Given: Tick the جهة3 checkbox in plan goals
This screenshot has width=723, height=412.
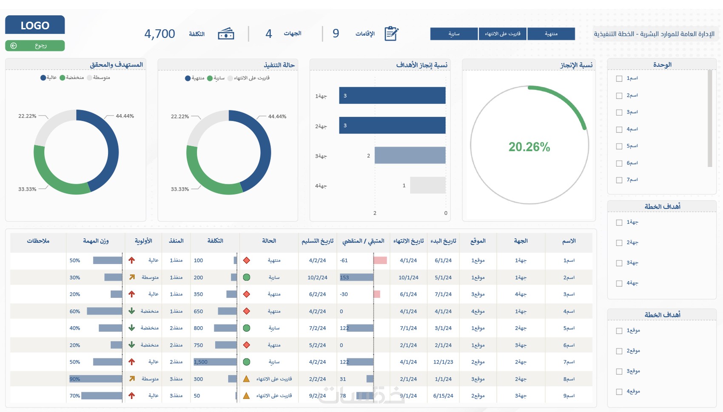Looking at the screenshot, I should [x=619, y=263].
